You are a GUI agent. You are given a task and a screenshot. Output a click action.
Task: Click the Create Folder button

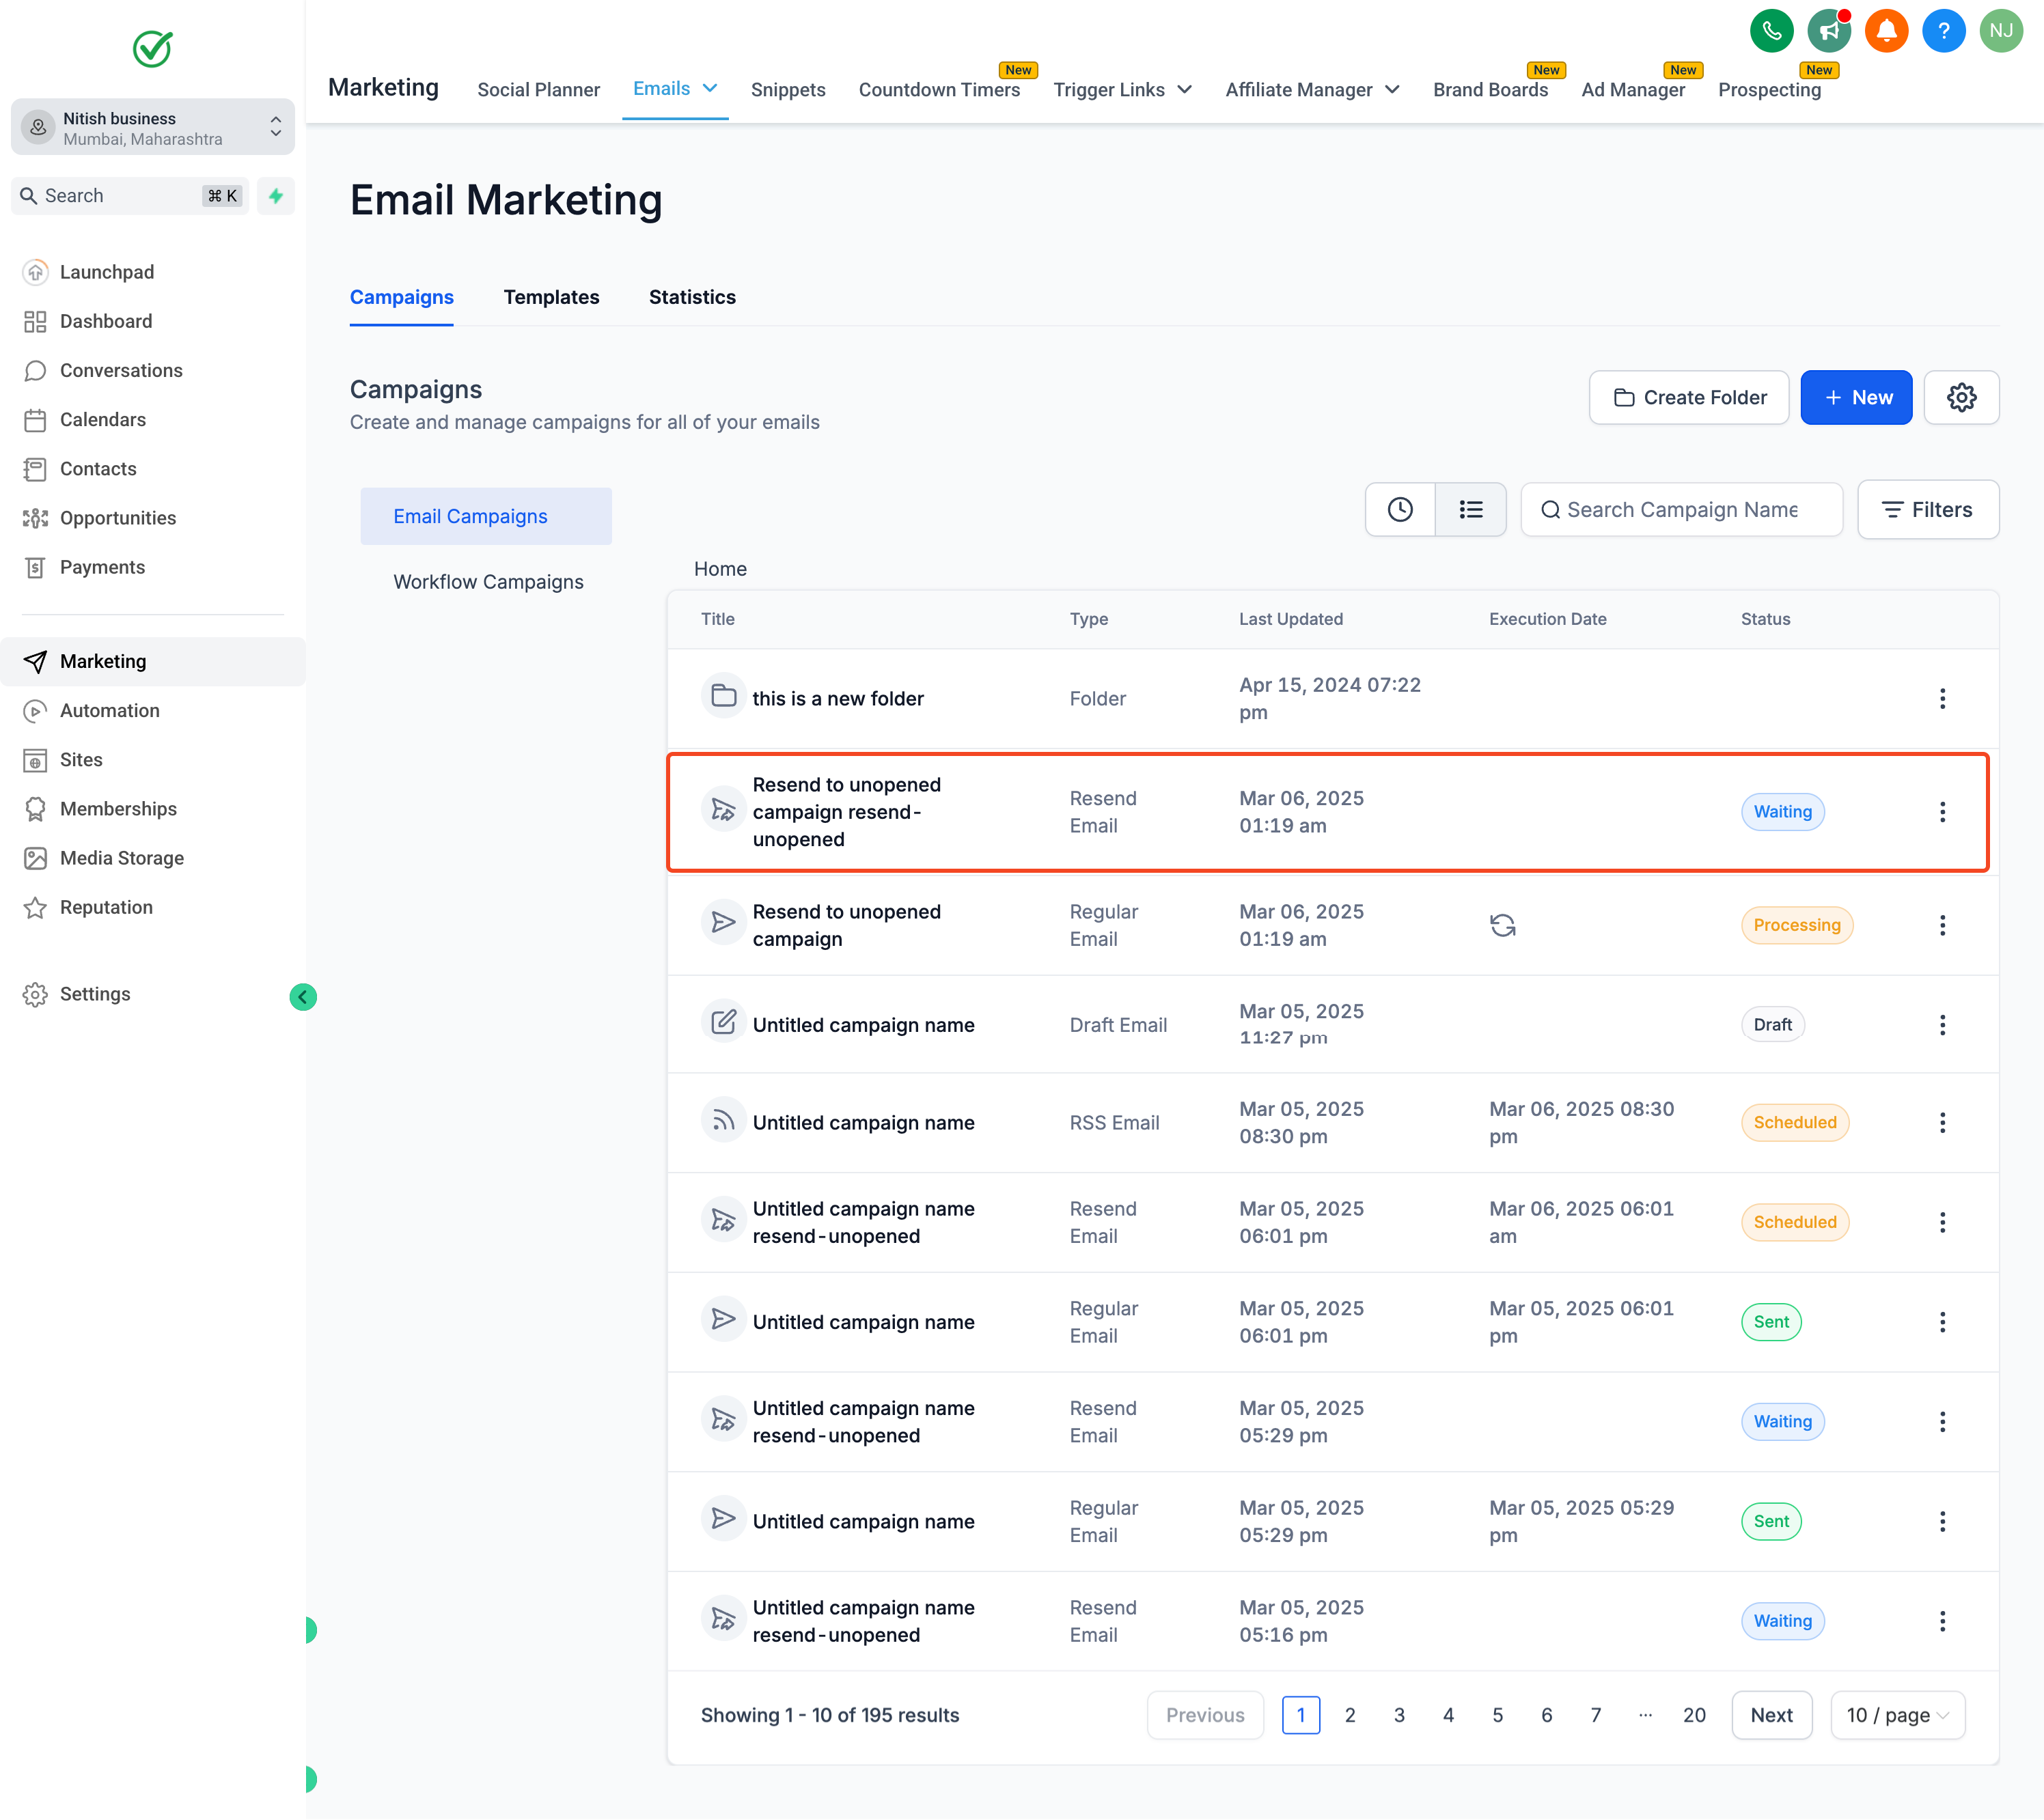[1689, 398]
